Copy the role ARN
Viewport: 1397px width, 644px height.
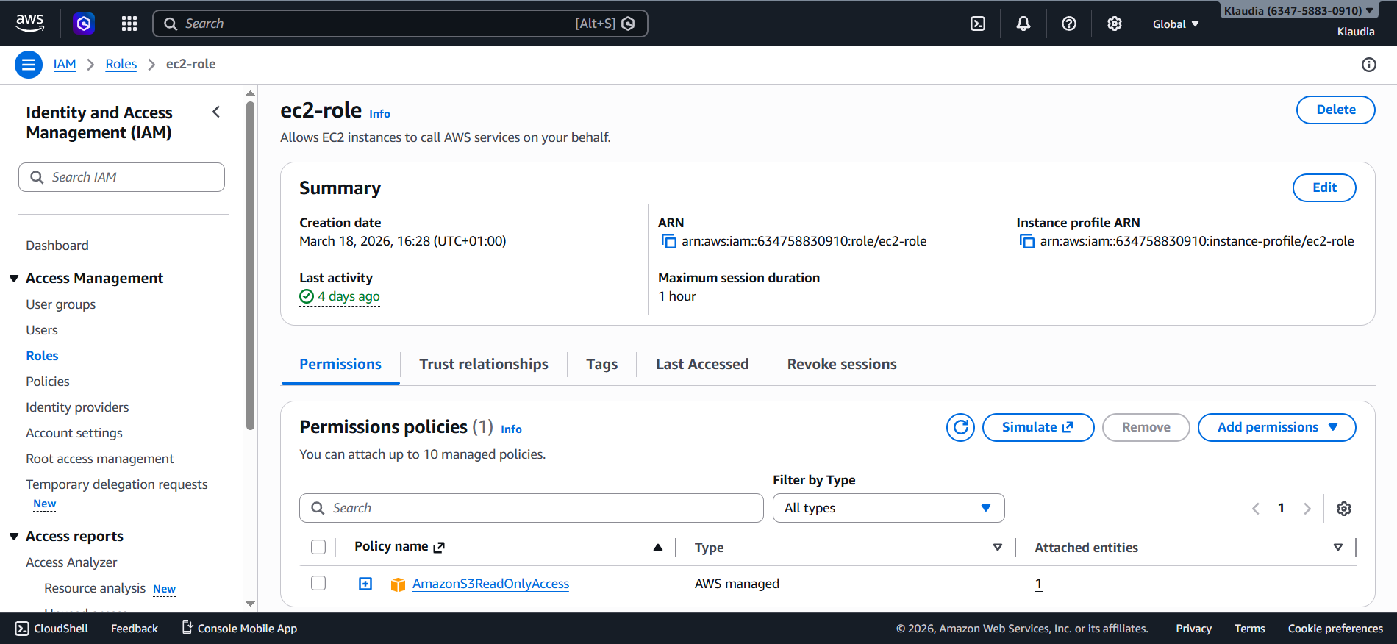[x=668, y=241]
